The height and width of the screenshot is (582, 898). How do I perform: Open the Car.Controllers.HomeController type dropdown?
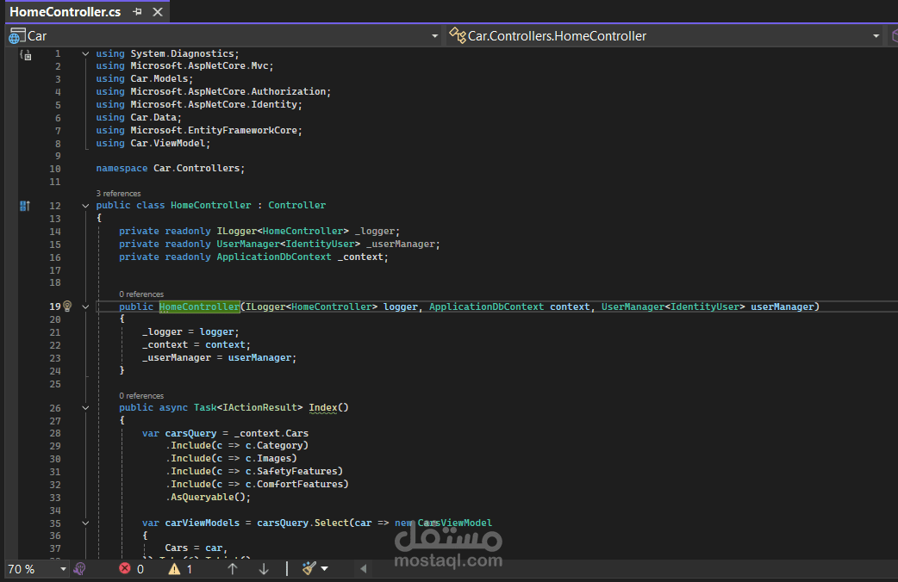[x=876, y=36]
